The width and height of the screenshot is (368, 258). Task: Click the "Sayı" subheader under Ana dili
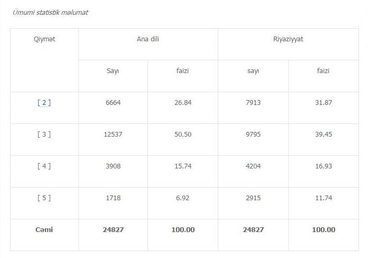(x=113, y=71)
